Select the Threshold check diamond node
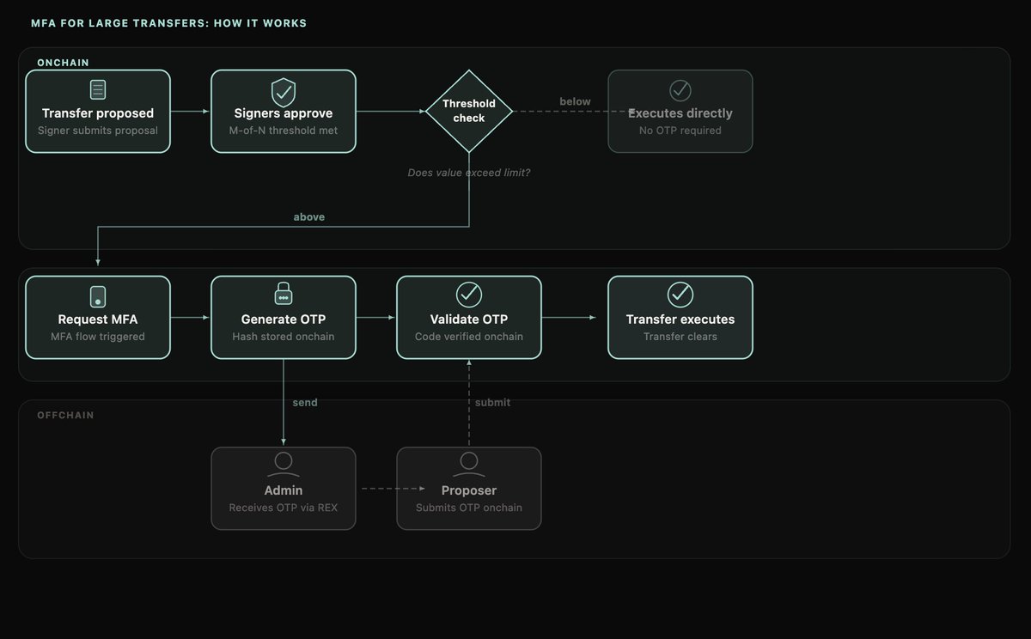Image resolution: width=1031 pixels, height=639 pixels. 469,111
